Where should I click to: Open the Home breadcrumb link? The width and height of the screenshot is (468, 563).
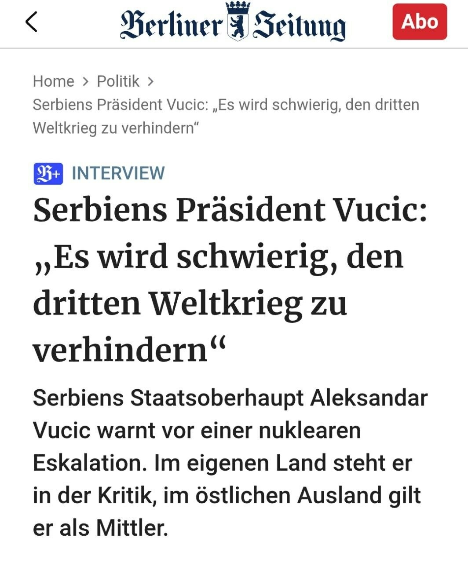tap(53, 81)
